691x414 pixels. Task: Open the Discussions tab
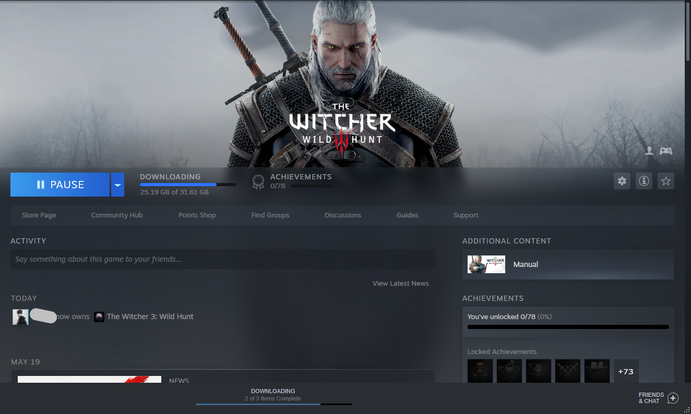coord(343,215)
